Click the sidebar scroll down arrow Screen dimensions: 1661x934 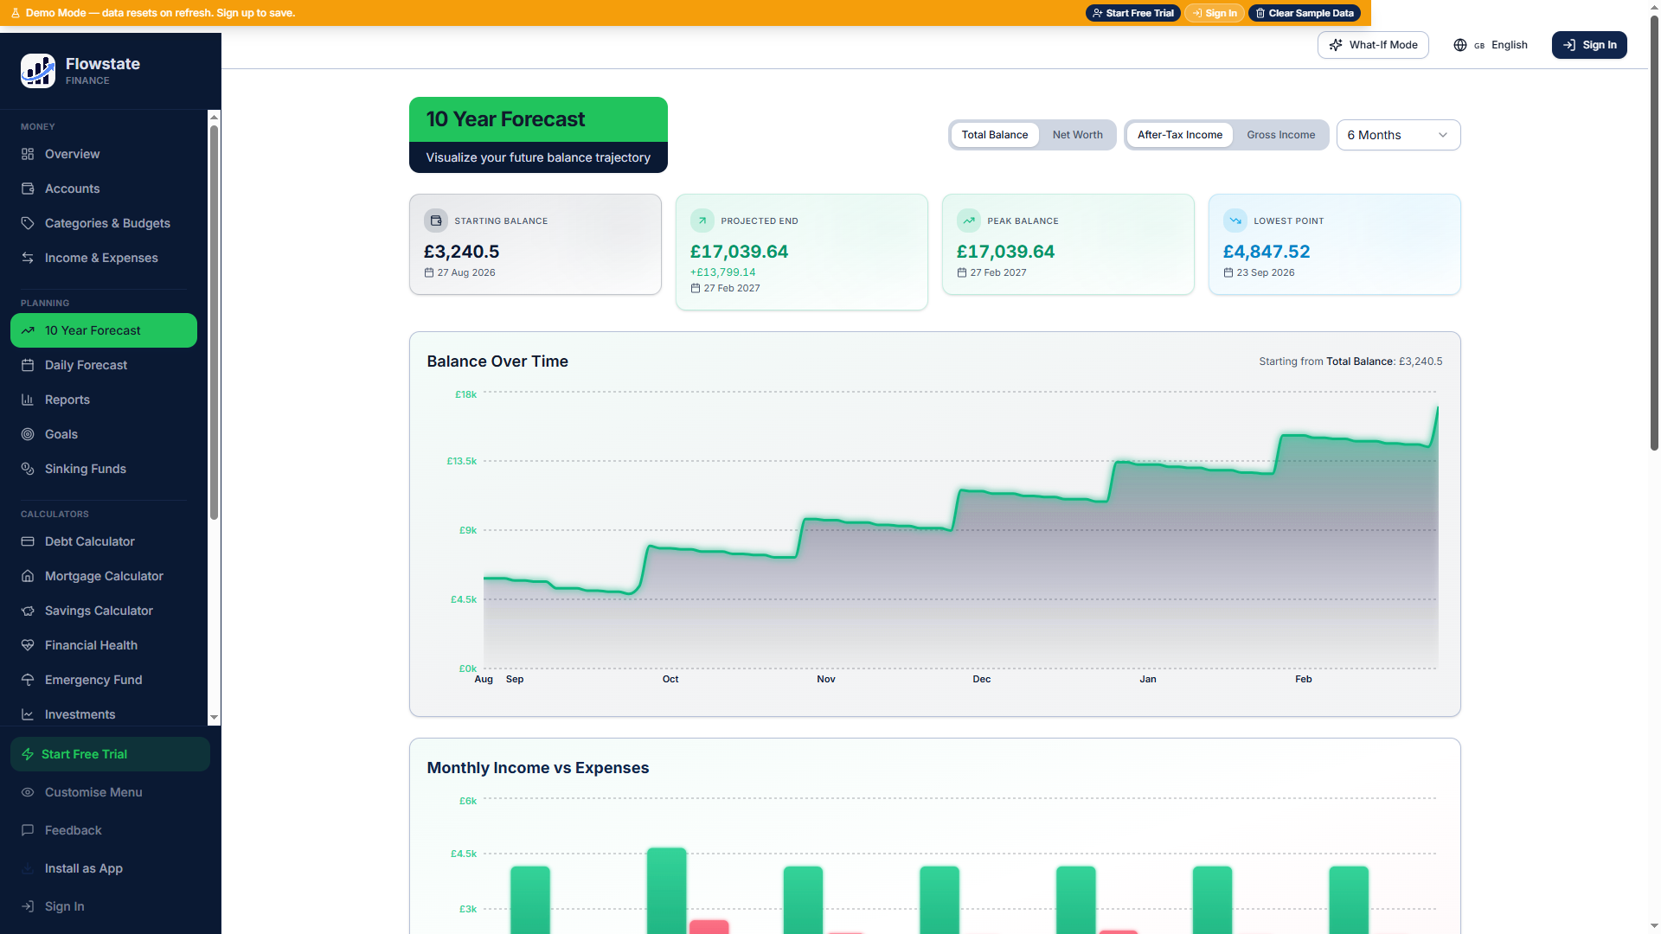(x=214, y=718)
